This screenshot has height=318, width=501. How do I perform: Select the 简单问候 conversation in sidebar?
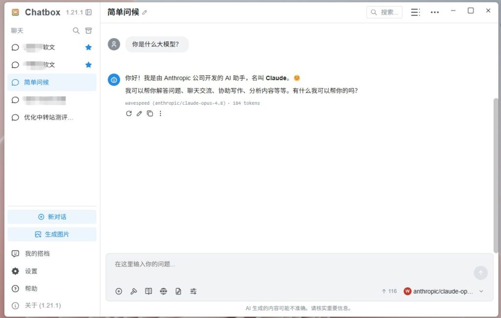[52, 83]
